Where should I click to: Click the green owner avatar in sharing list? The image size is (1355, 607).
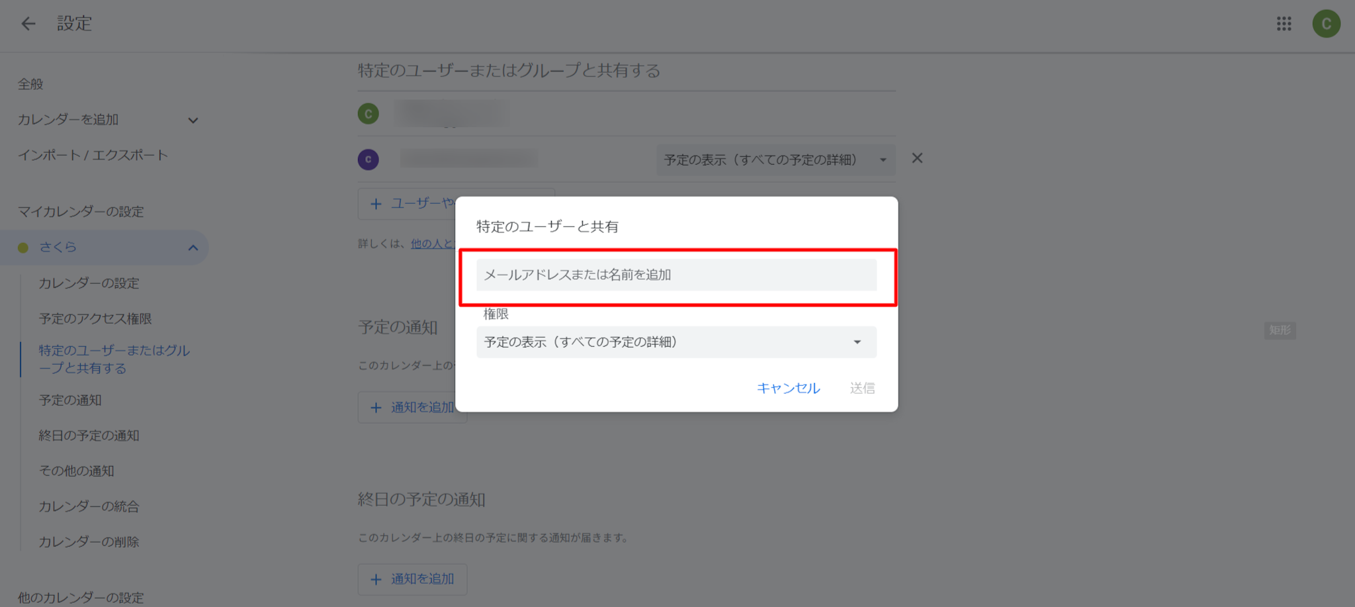tap(369, 114)
